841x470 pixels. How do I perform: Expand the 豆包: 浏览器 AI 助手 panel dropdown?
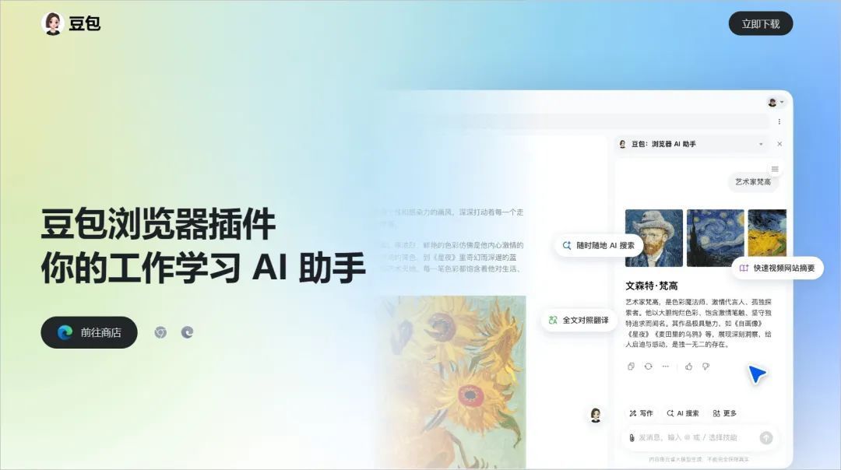coord(761,144)
